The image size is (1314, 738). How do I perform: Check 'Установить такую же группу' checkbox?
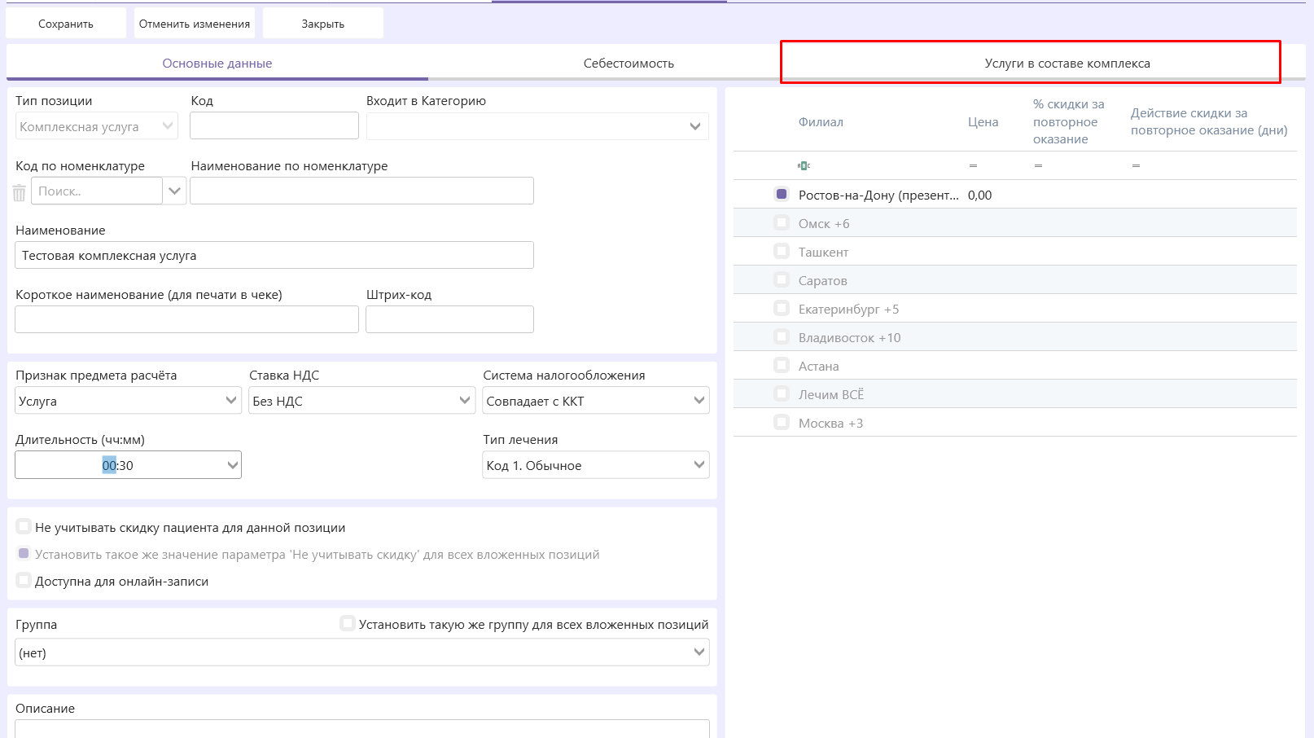tap(348, 623)
